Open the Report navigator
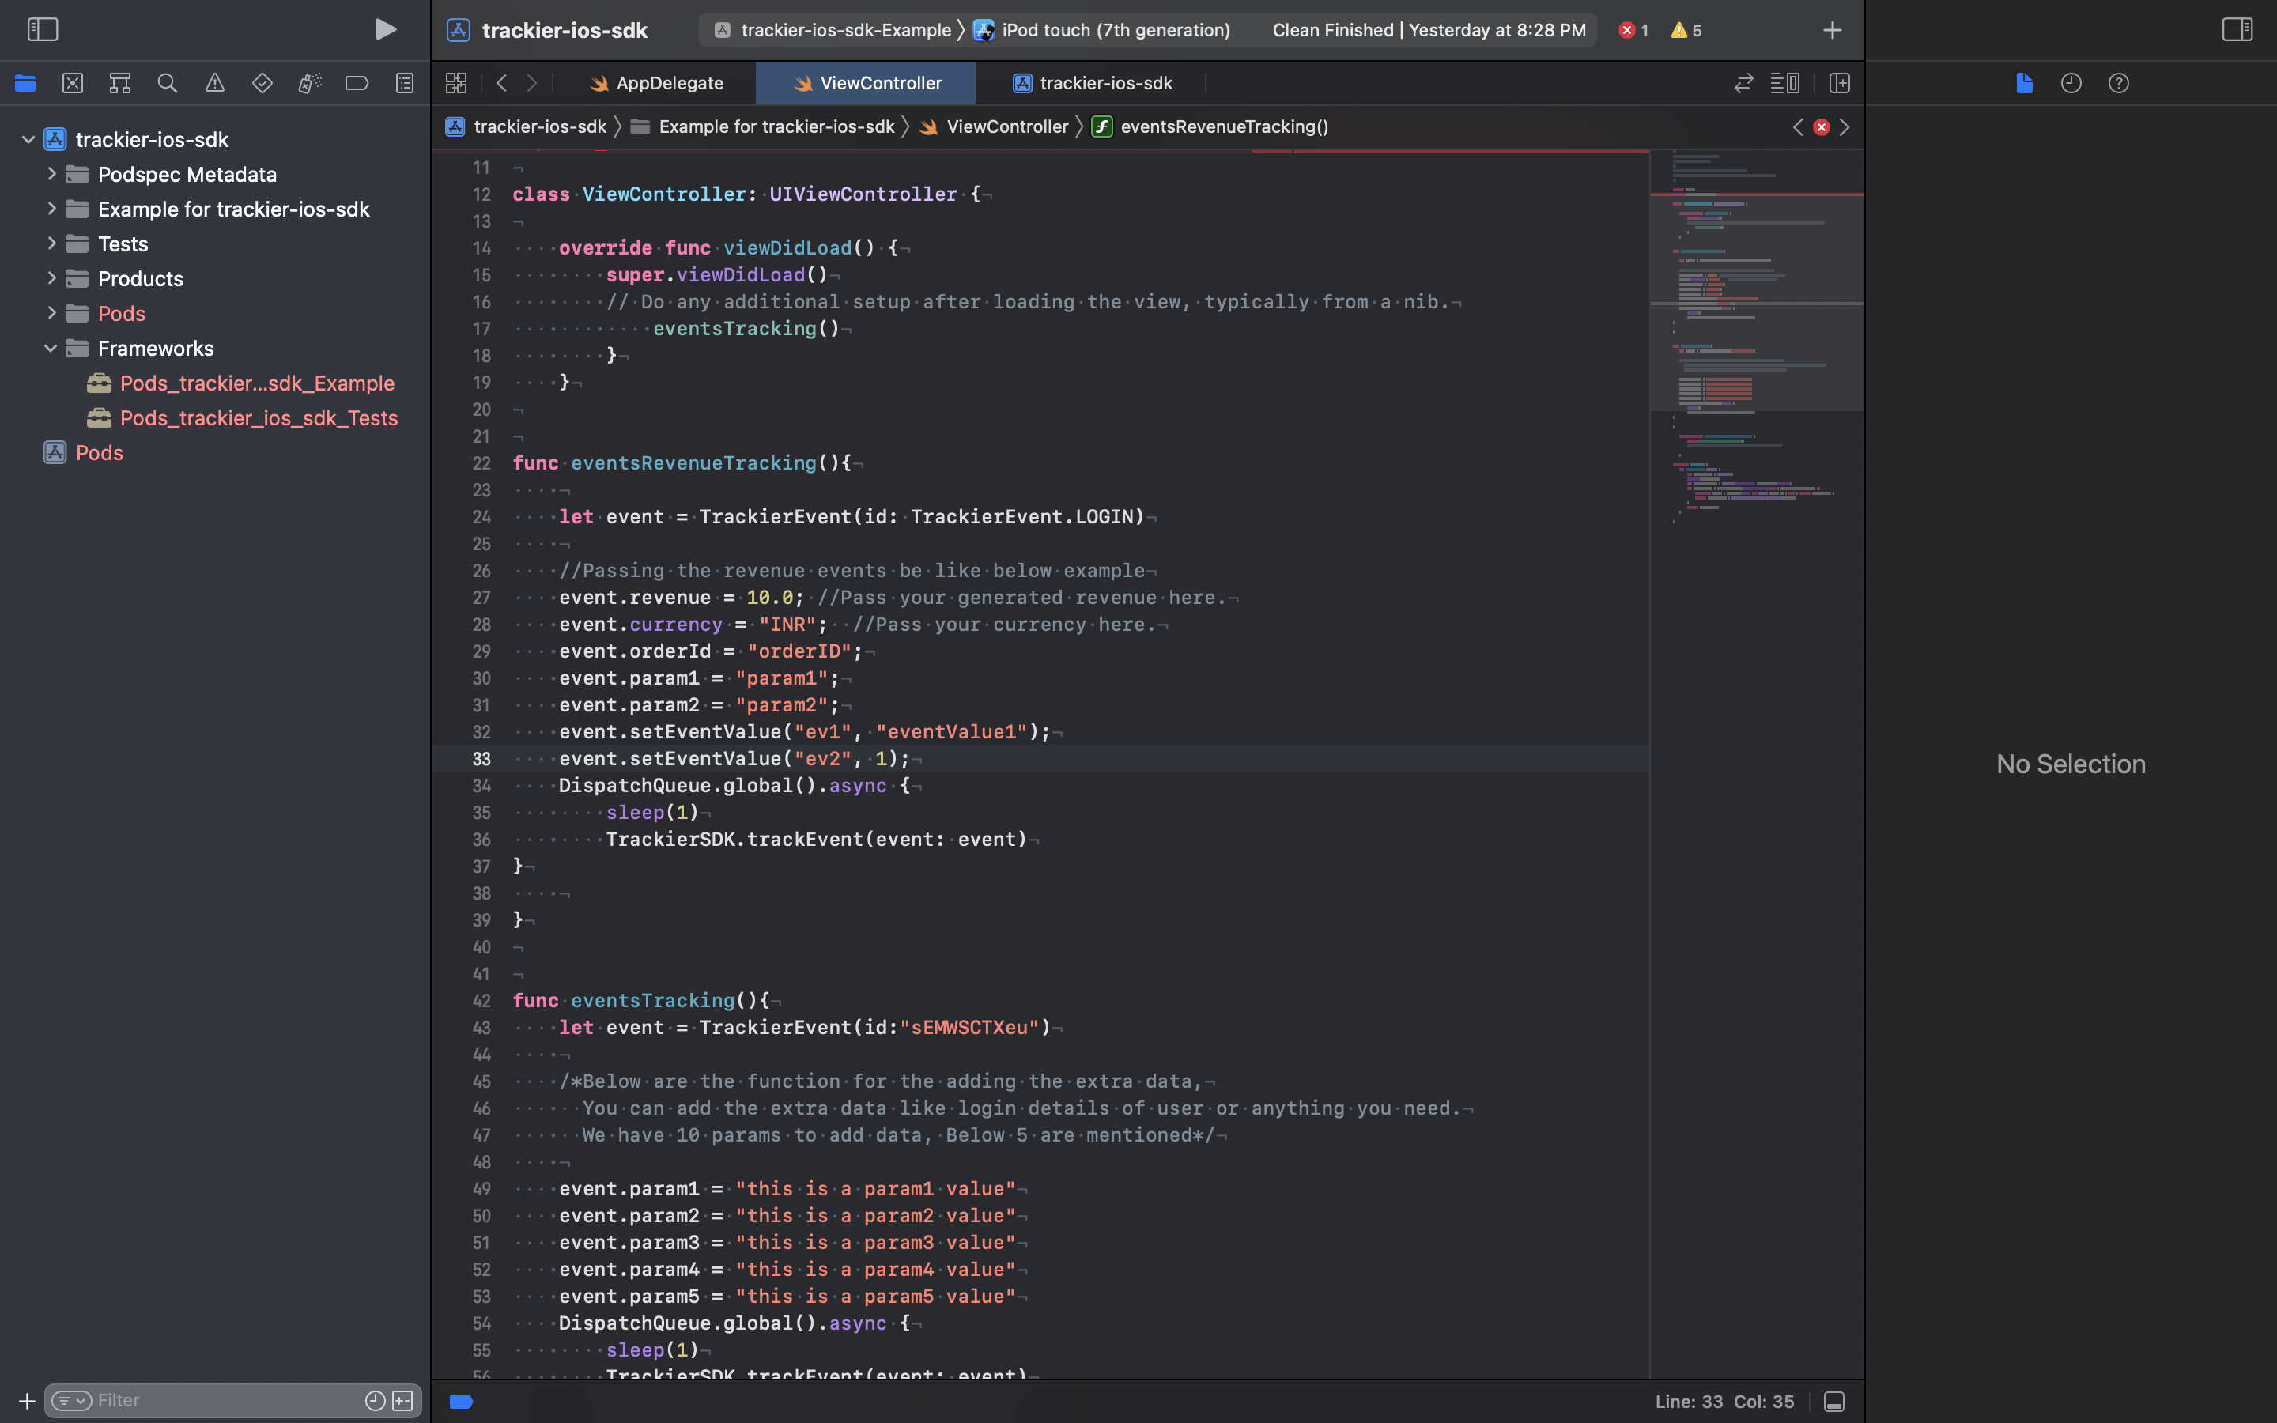This screenshot has height=1423, width=2277. 405,83
